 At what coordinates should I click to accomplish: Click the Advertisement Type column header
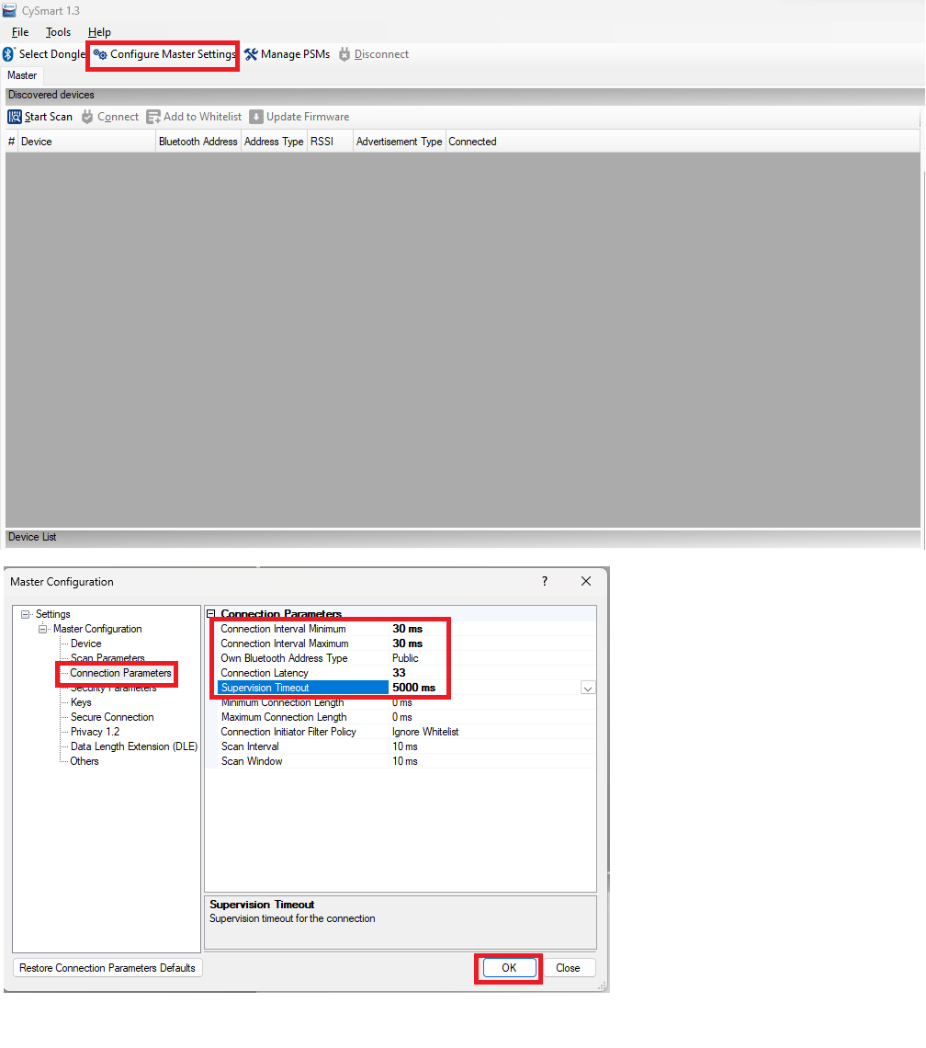[399, 142]
